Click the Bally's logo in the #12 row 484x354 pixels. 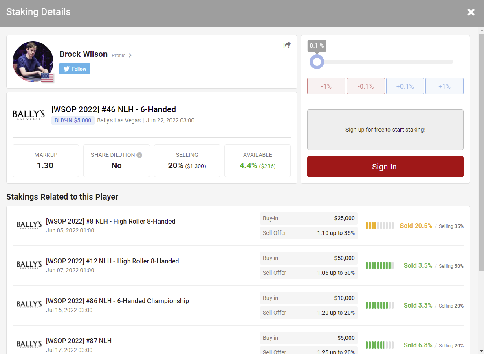coord(29,265)
